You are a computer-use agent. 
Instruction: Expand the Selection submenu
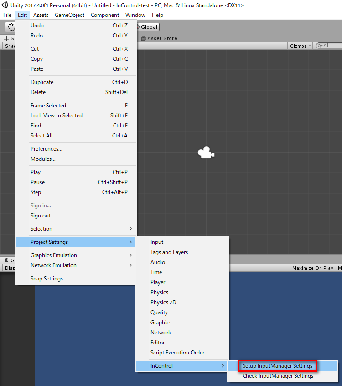(75, 229)
